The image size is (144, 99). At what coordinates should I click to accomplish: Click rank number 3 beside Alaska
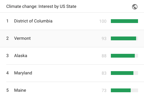(7, 56)
